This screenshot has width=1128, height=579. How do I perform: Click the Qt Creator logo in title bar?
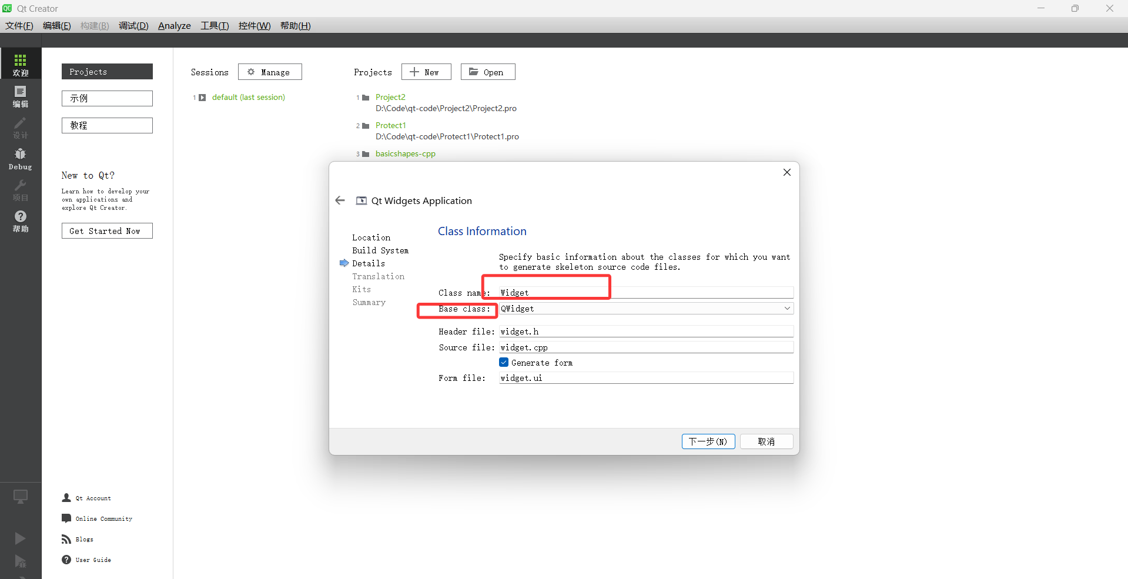click(x=7, y=8)
